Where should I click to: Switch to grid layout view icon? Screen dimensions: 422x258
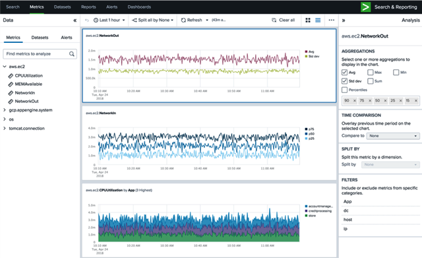pyautogui.click(x=308, y=20)
